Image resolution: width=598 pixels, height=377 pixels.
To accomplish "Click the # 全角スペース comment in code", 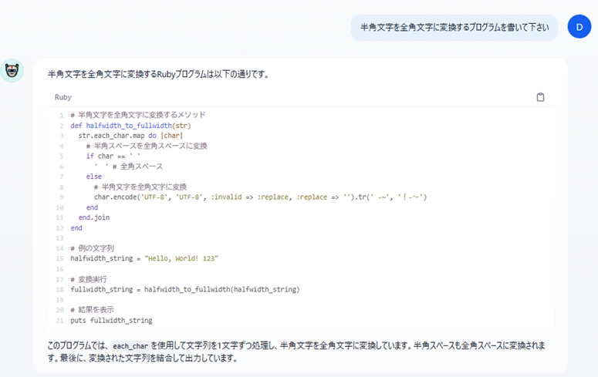I will (137, 167).
